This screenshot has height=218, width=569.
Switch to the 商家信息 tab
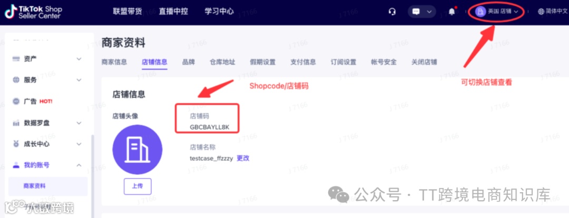(x=114, y=62)
